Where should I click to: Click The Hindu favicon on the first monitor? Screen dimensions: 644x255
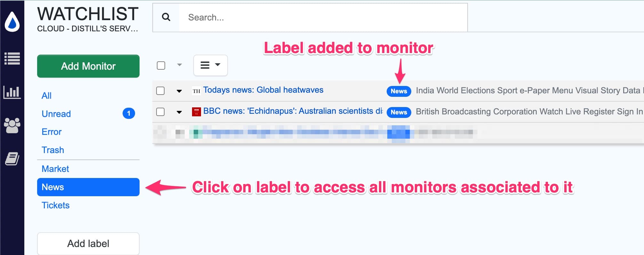[196, 90]
